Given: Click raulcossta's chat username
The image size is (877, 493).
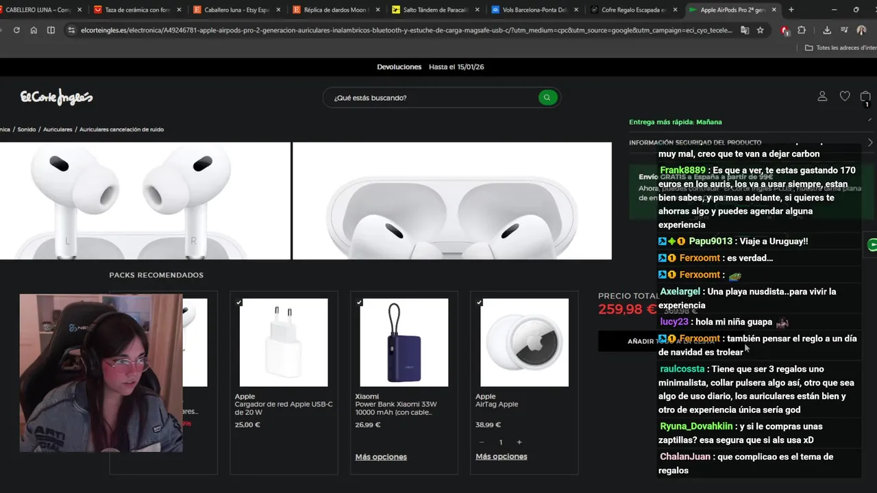Looking at the screenshot, I should [682, 368].
